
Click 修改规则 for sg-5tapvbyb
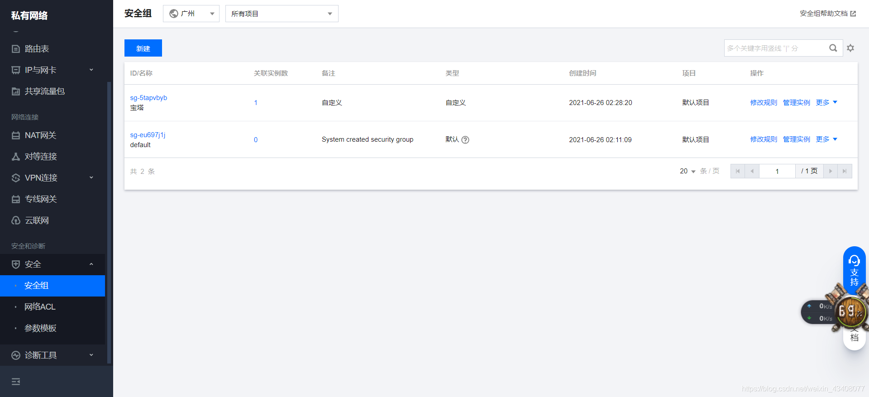(x=764, y=103)
